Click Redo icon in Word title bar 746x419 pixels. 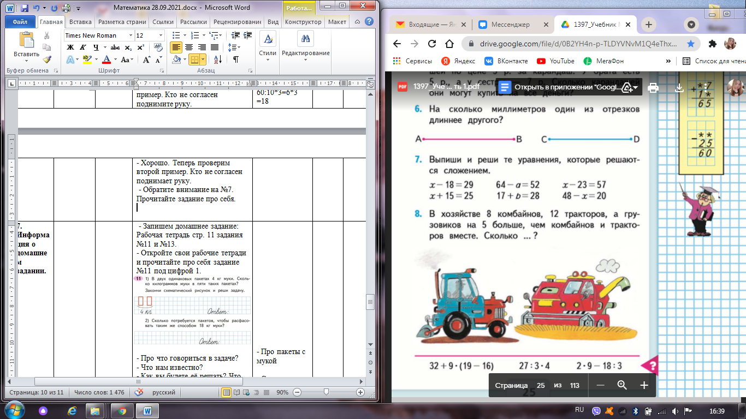[54, 8]
